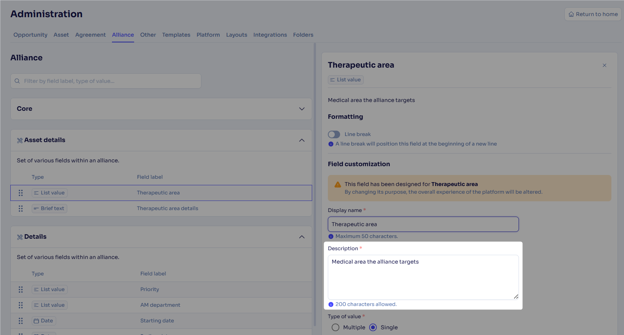624x335 pixels.
Task: Click drag handle beside Starting date field
Action: [x=21, y=321]
